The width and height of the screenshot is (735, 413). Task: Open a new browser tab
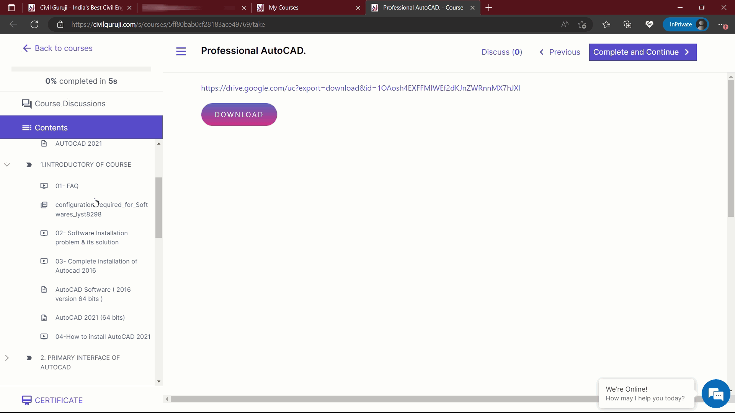point(489,8)
